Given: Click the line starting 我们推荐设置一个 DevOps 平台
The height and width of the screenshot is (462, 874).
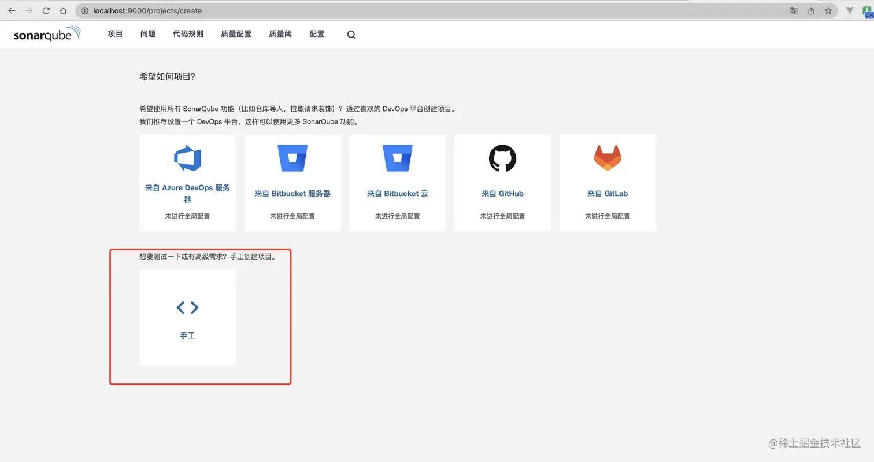Looking at the screenshot, I should point(249,122).
